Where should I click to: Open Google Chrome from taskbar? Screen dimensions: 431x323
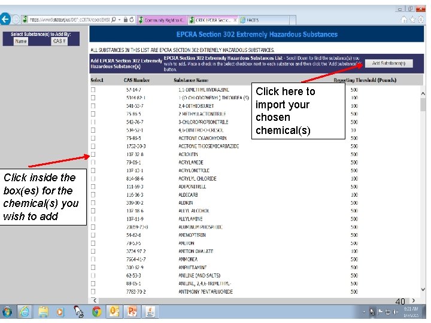coord(96,312)
